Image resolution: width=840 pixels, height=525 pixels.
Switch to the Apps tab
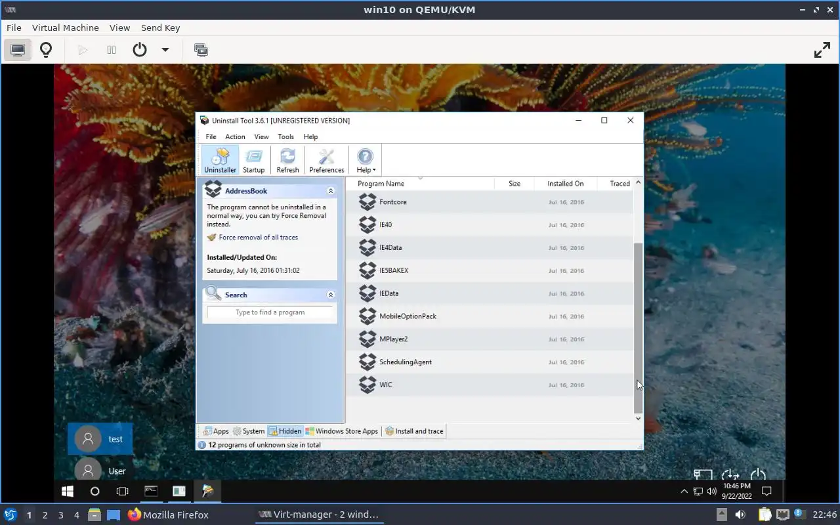coord(216,431)
